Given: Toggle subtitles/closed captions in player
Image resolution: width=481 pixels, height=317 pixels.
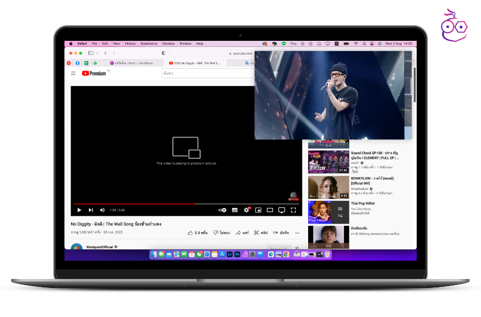Looking at the screenshot, I should 235,210.
